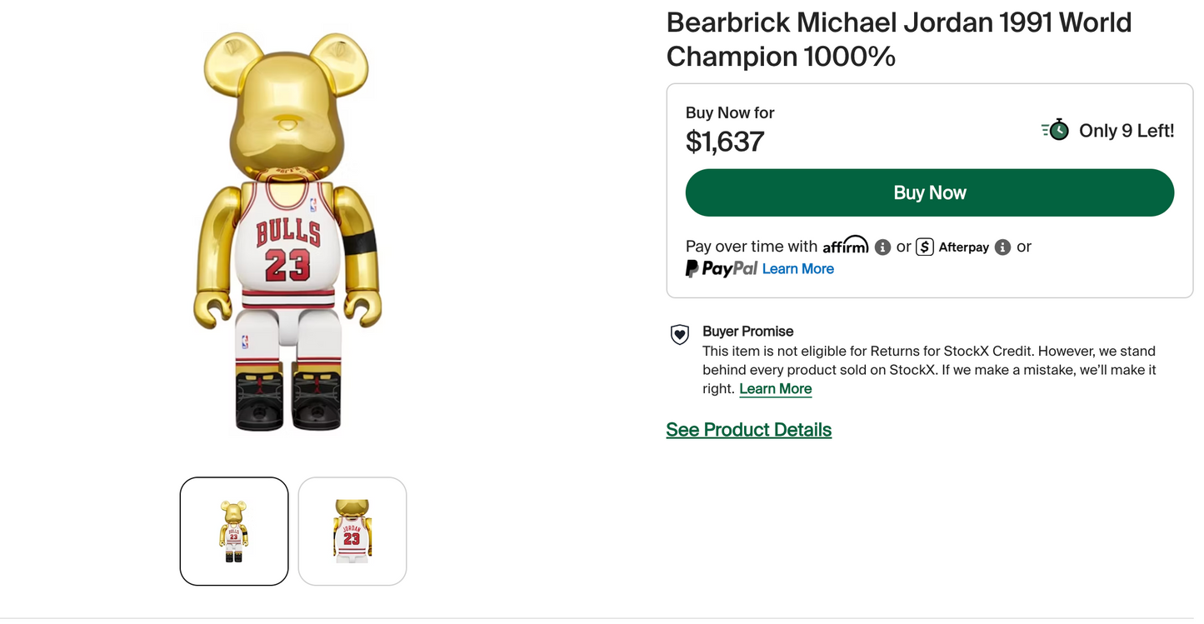Click the Buy Now for label
The width and height of the screenshot is (1204, 624).
pyautogui.click(x=730, y=112)
